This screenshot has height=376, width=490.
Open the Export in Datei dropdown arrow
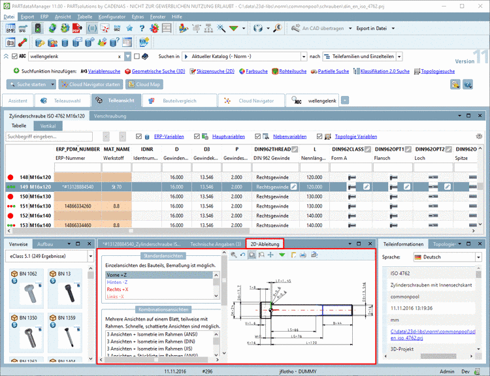393,29
